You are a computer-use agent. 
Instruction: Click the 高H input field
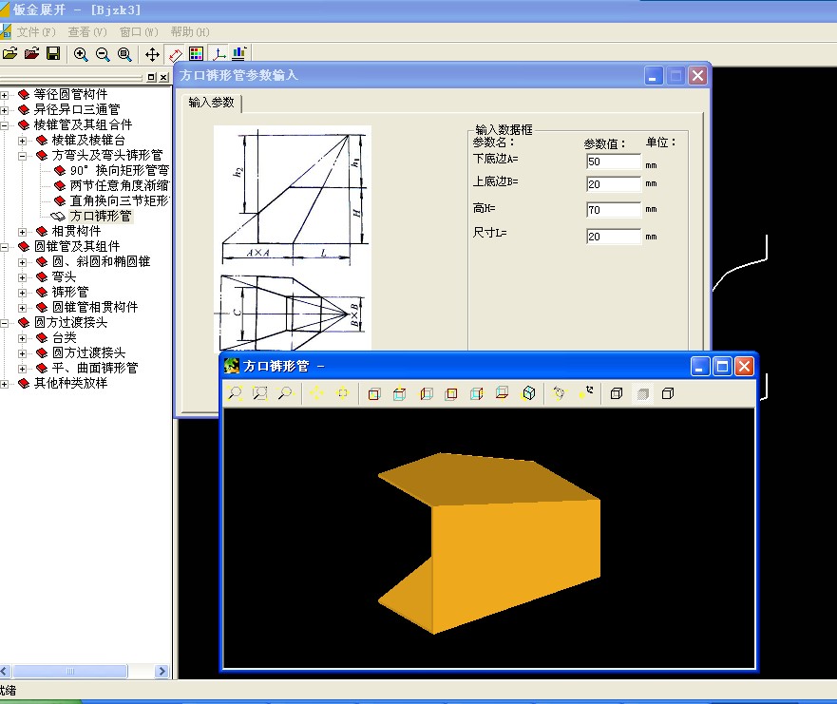point(614,210)
